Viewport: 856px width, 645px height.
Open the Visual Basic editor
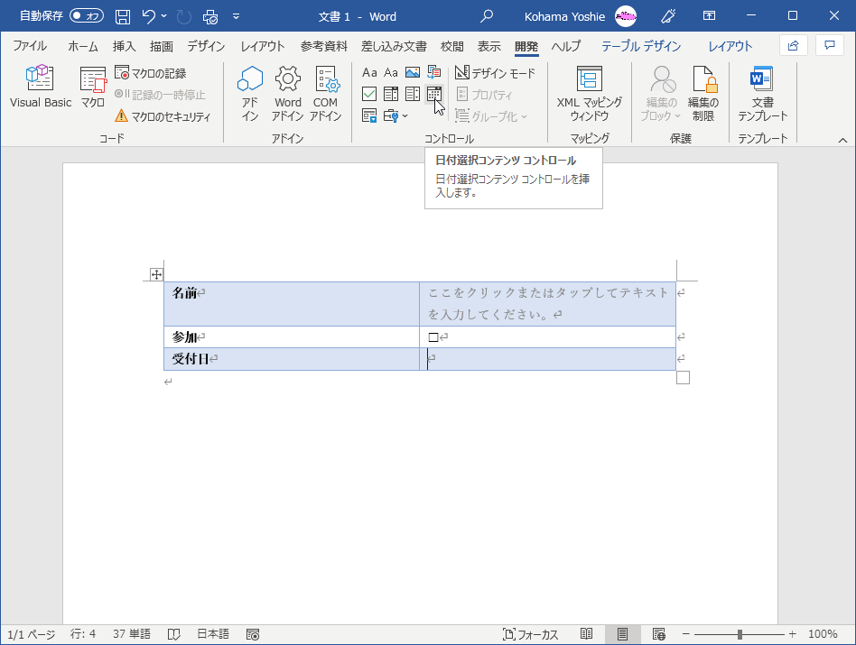[41, 87]
